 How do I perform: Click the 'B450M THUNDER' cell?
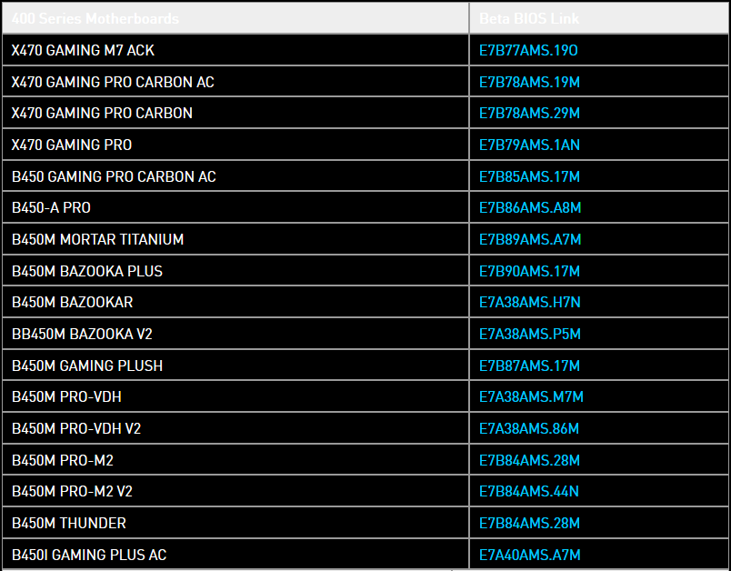pos(235,523)
